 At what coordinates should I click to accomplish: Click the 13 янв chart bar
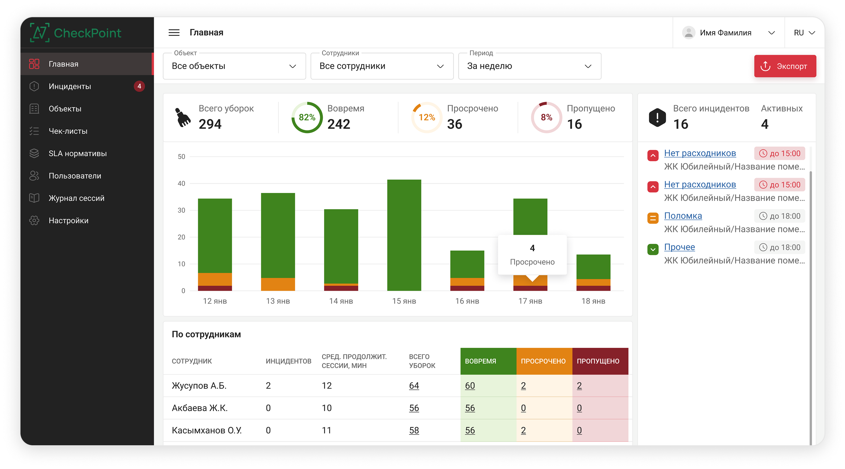[x=278, y=242]
